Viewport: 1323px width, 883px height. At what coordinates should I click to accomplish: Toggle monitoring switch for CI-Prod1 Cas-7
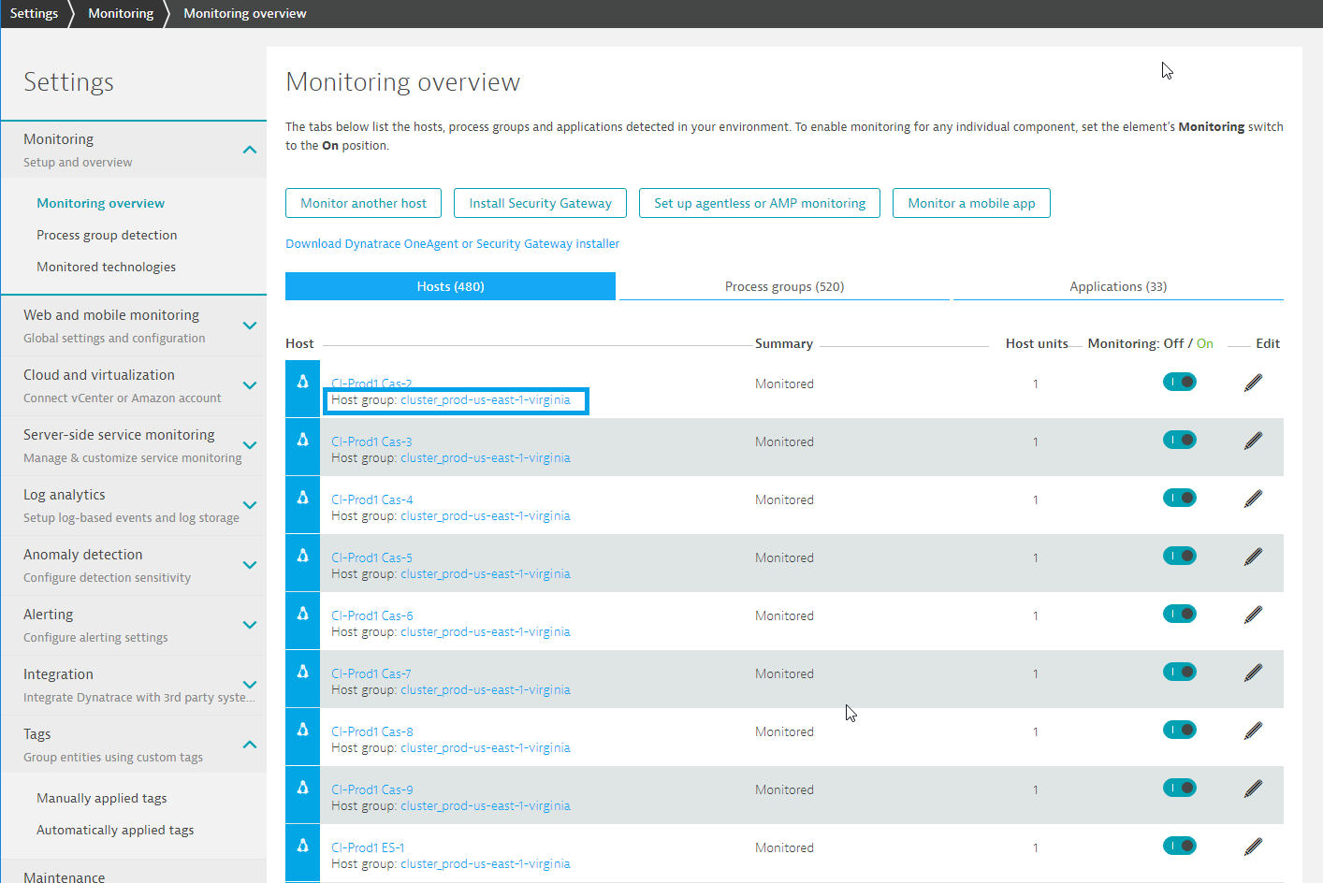click(x=1180, y=672)
